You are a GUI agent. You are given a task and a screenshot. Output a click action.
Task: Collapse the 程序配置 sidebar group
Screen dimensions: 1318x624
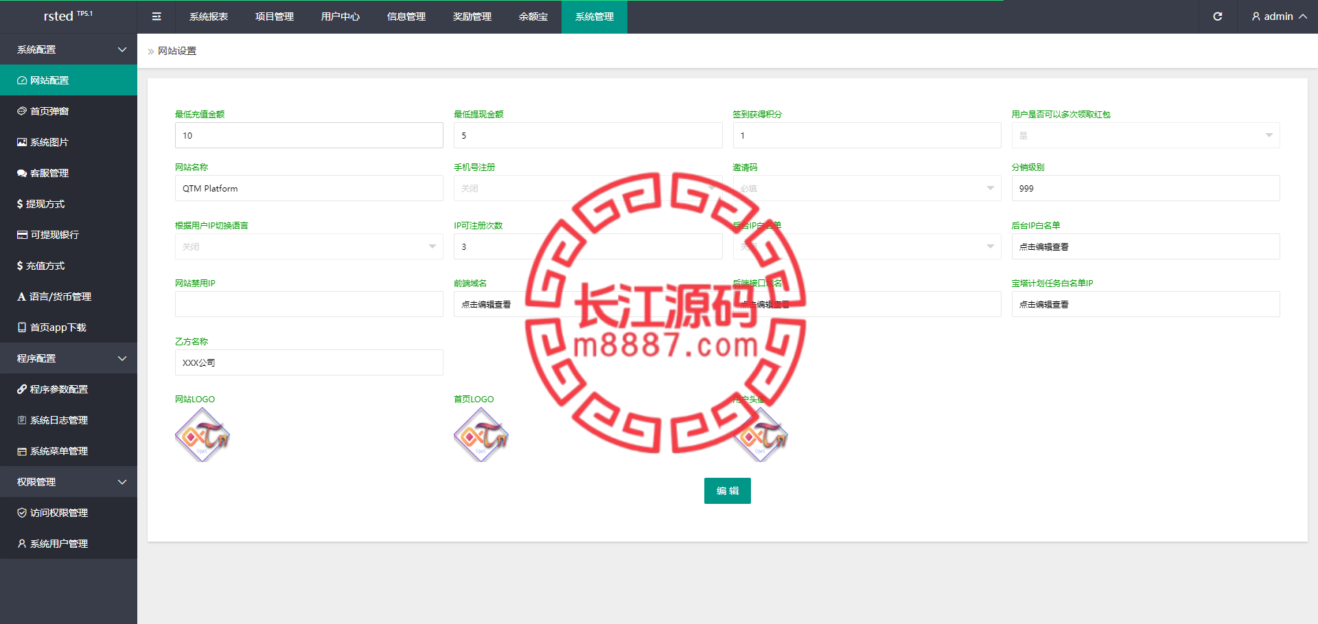(x=69, y=358)
